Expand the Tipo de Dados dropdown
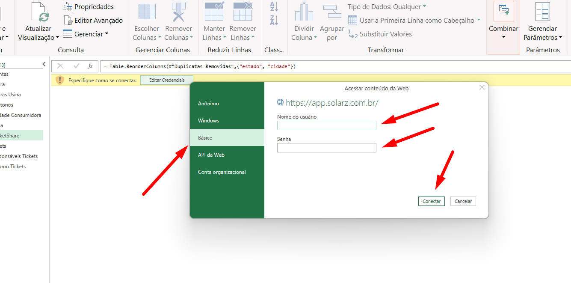Viewport: 571px width, 283px height. tap(387, 6)
